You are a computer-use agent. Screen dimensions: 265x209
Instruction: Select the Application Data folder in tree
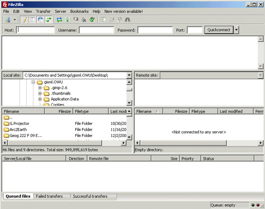tap(65, 99)
